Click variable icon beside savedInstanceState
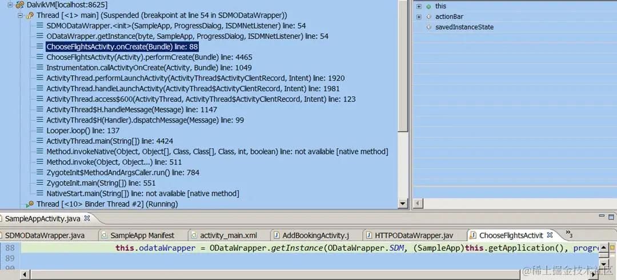 pyautogui.click(x=428, y=27)
